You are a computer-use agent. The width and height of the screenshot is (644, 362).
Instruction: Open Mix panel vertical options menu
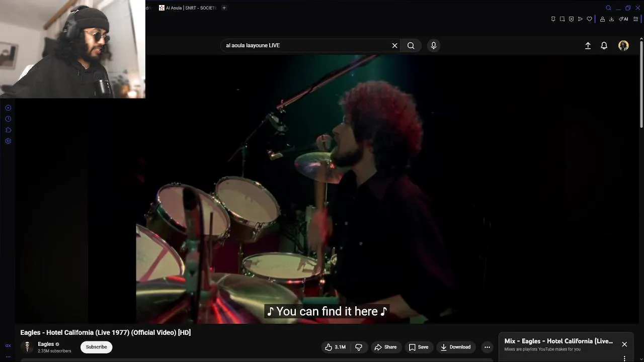(x=624, y=358)
